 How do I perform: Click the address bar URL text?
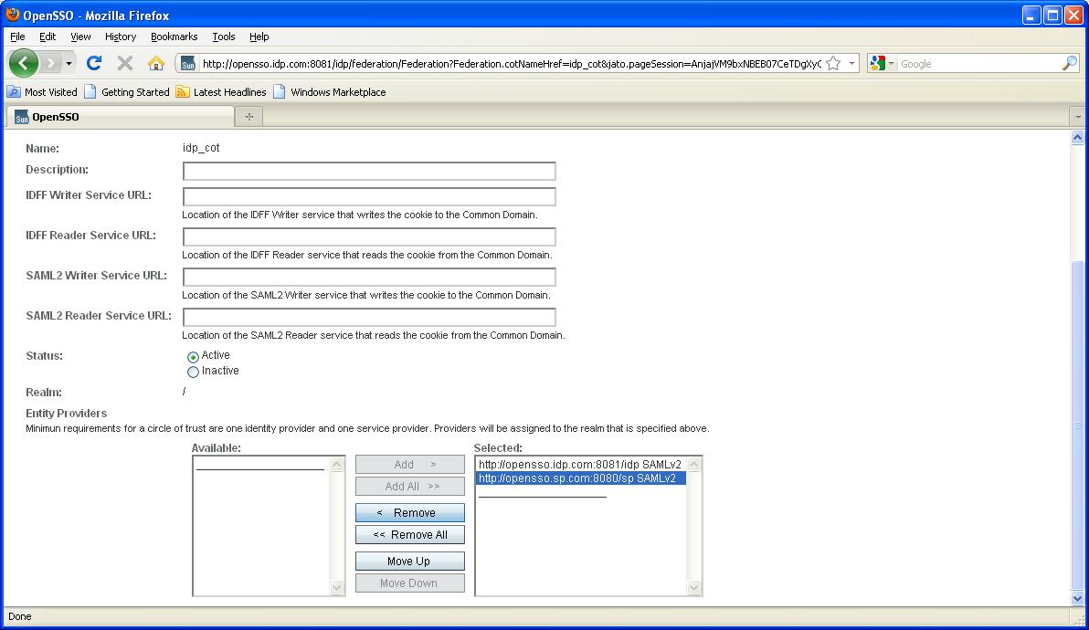(x=512, y=64)
